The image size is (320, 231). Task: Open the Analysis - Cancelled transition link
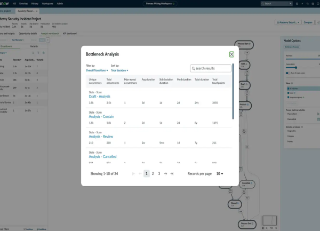102,156
